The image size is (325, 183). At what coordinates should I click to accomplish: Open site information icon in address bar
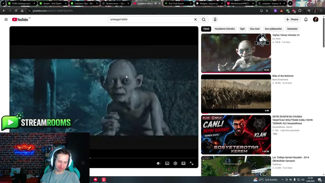click(x=29, y=11)
